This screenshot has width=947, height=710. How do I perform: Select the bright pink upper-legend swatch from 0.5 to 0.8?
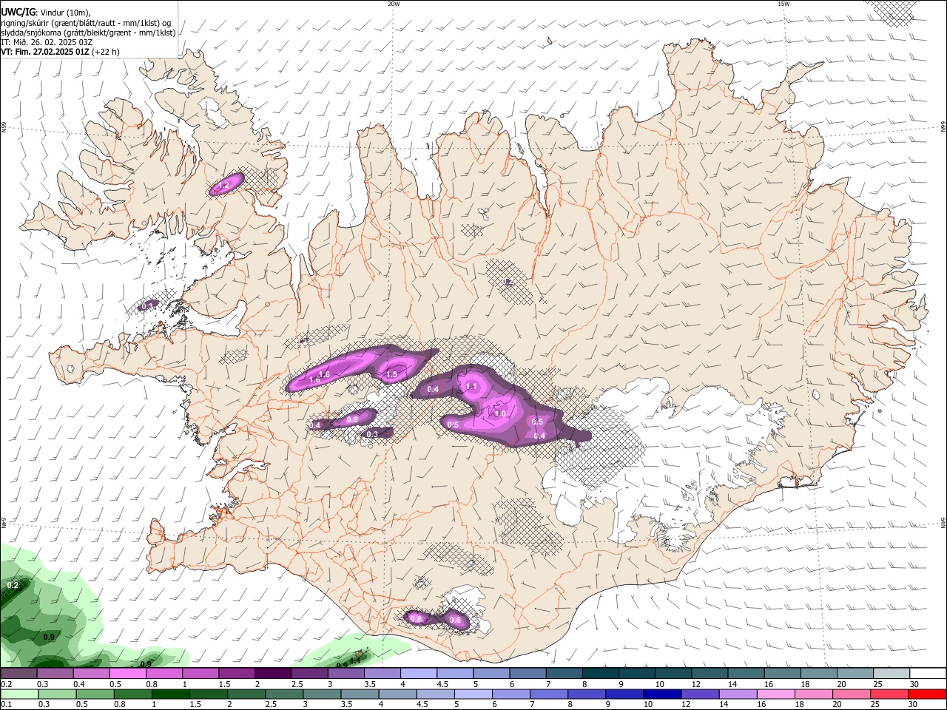(x=127, y=674)
